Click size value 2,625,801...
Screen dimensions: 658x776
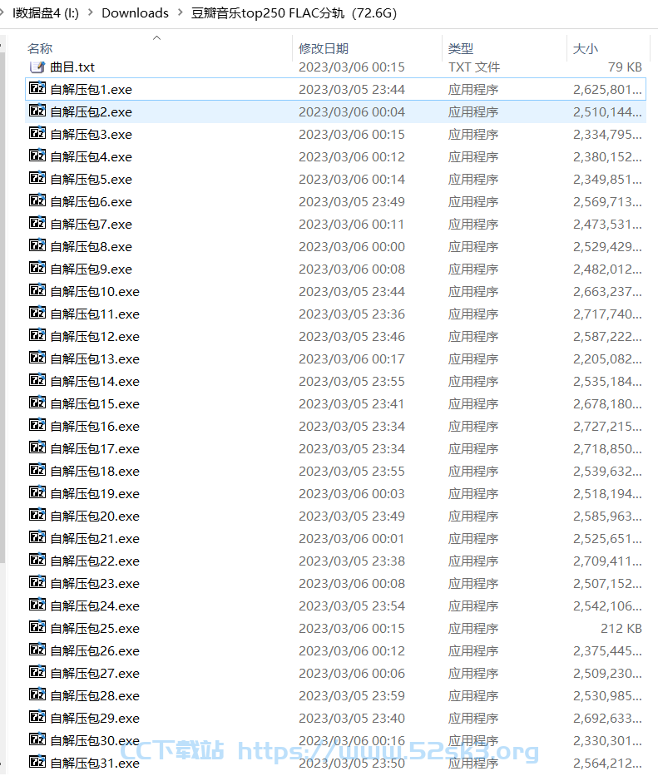(607, 90)
